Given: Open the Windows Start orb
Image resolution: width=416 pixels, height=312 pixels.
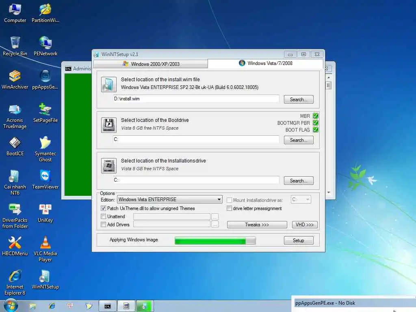Looking at the screenshot, I should coord(11,305).
